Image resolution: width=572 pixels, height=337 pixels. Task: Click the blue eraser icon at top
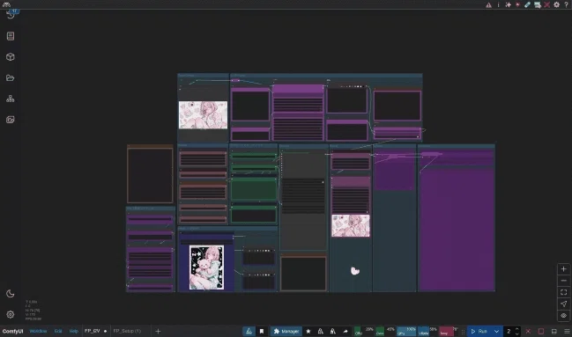527,4
